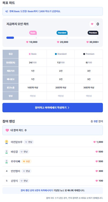108x202 pixels.
Task: Select the Standard column header in tier table
Action: tap(61, 54)
